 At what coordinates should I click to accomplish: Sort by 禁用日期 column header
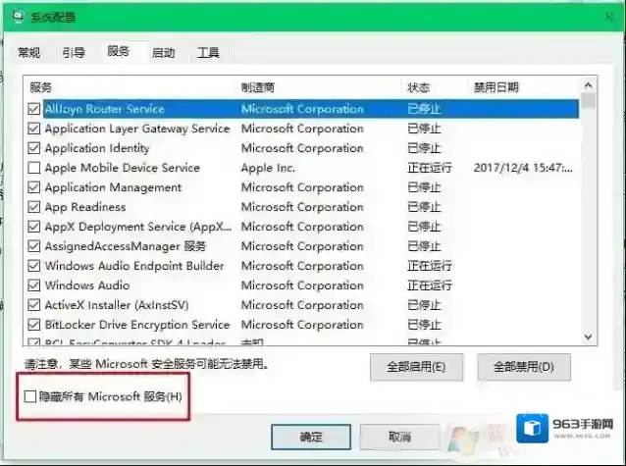pyautogui.click(x=524, y=87)
